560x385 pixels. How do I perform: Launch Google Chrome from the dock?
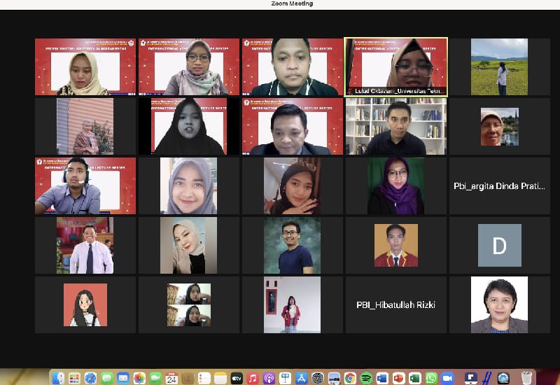351,378
